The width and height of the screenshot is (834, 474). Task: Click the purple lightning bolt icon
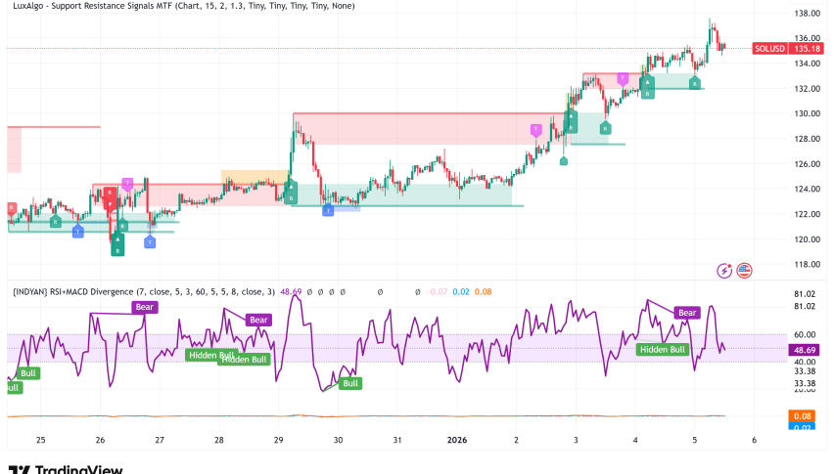[725, 270]
